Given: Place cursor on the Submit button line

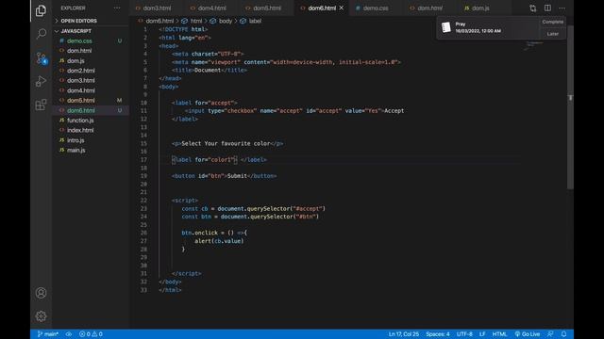Looking at the screenshot, I should point(224,176).
